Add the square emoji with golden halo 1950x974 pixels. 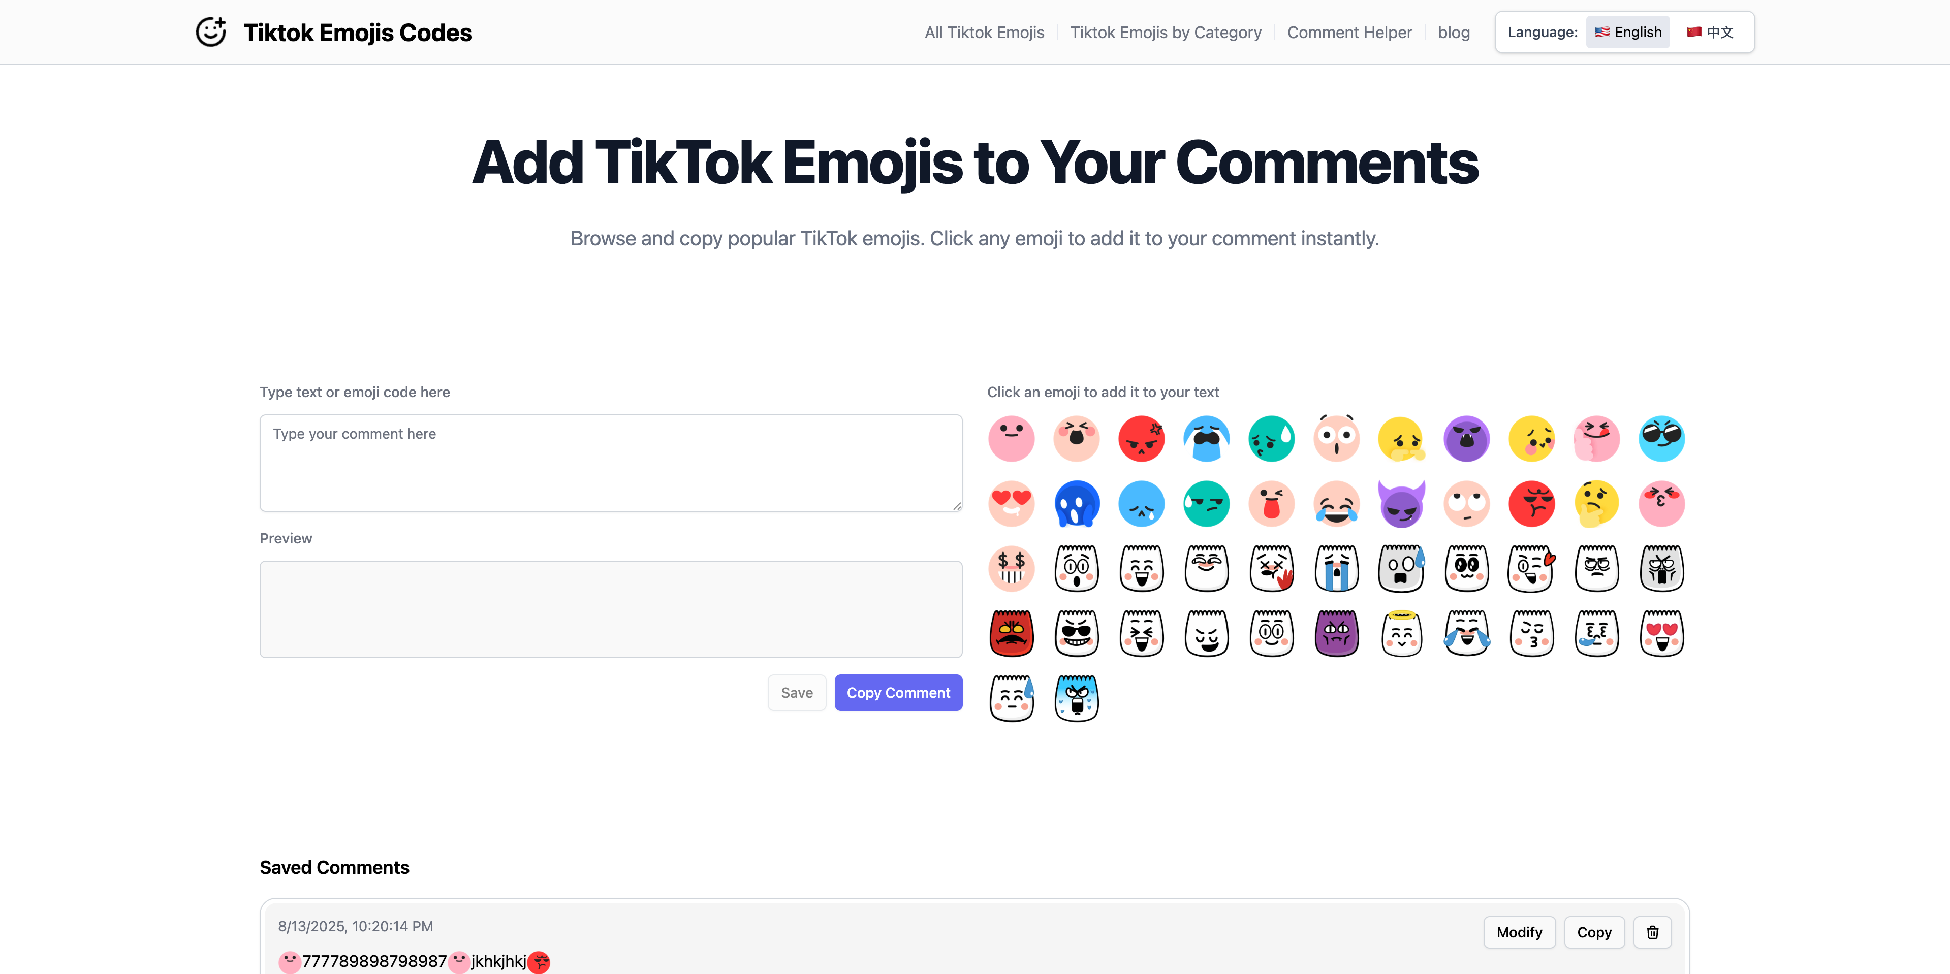click(1402, 633)
